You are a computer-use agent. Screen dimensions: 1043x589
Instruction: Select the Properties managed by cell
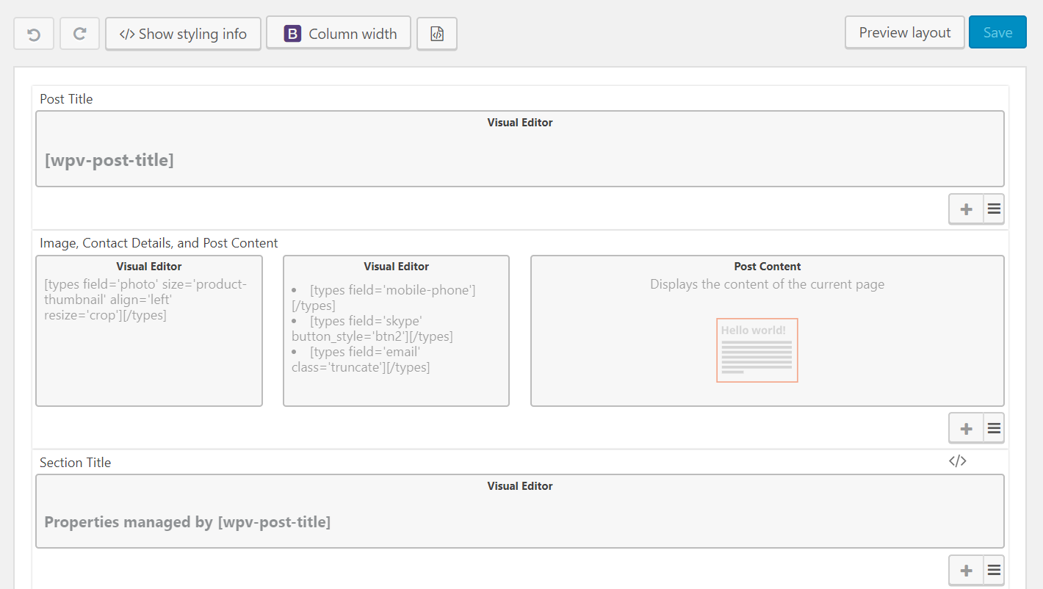coord(520,511)
